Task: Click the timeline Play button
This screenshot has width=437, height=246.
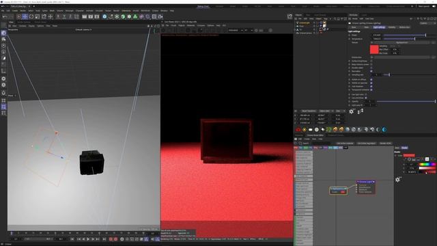Action: click(88, 239)
